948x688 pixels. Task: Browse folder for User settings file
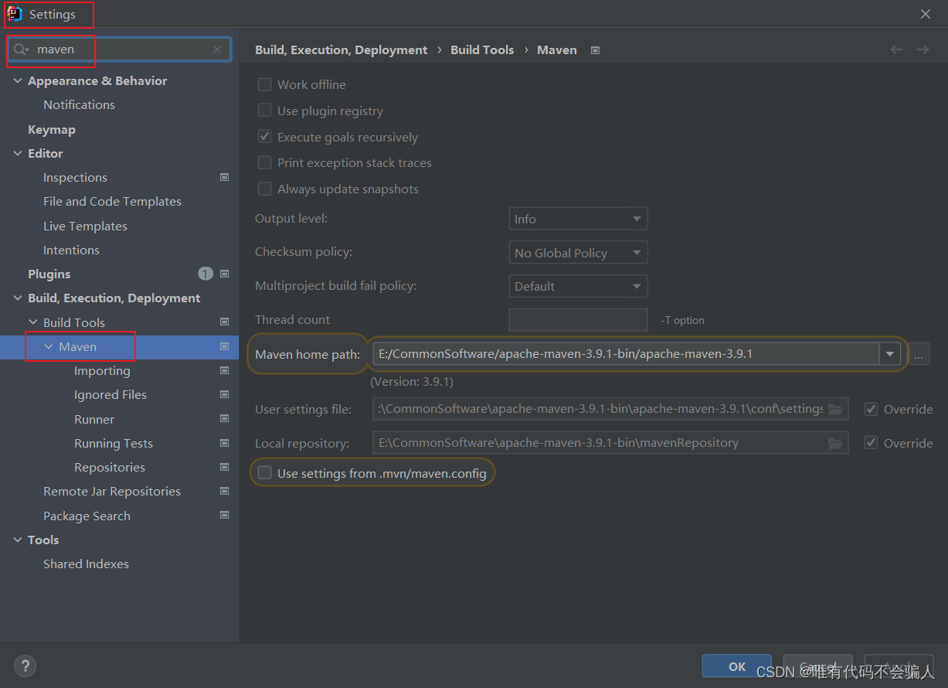click(x=835, y=409)
